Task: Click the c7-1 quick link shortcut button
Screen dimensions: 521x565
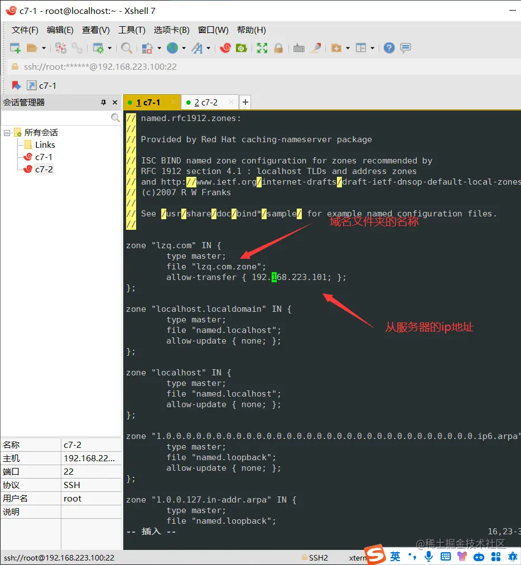Action: pos(42,85)
